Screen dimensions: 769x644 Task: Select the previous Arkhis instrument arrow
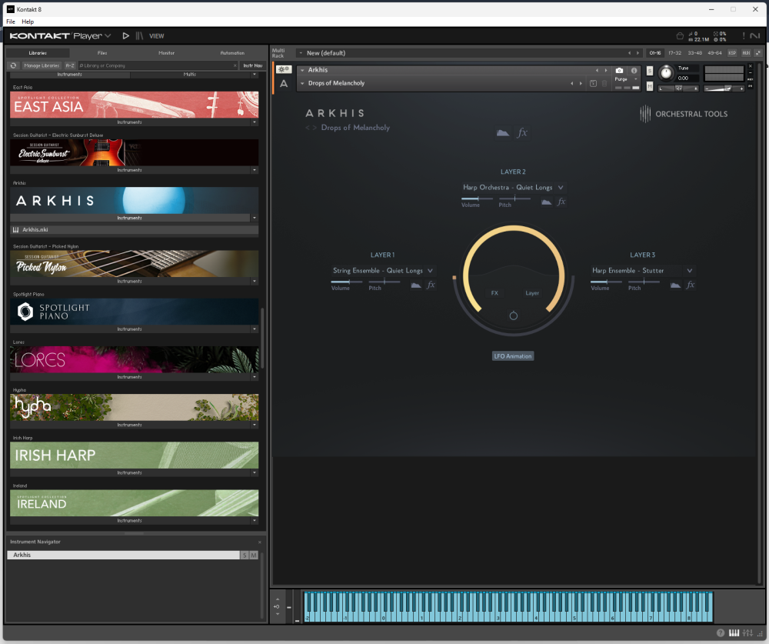coord(597,70)
